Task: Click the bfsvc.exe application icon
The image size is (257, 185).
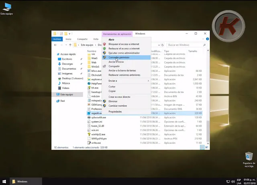Action: tap(89, 71)
